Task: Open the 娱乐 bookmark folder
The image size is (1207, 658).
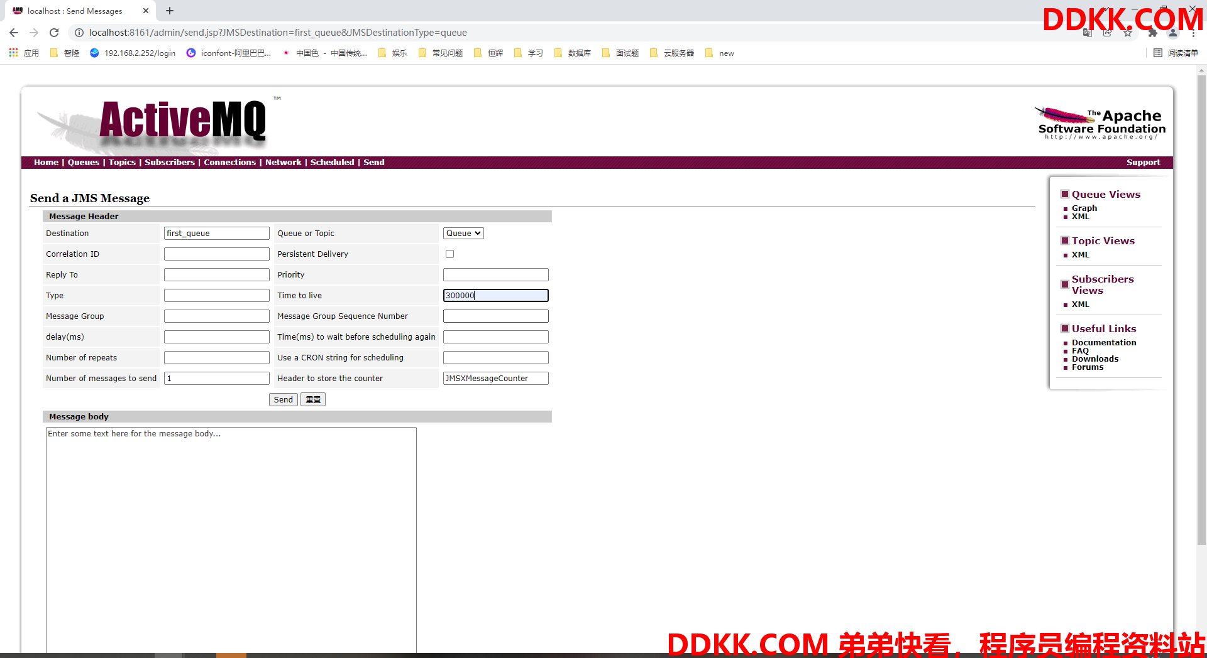Action: point(393,53)
